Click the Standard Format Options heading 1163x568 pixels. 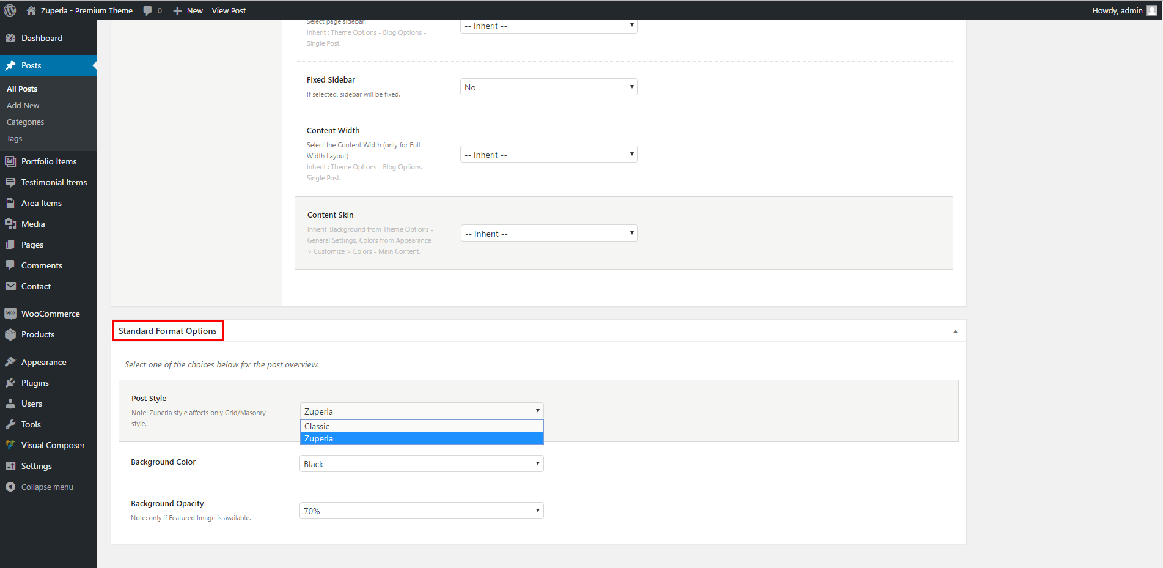167,331
